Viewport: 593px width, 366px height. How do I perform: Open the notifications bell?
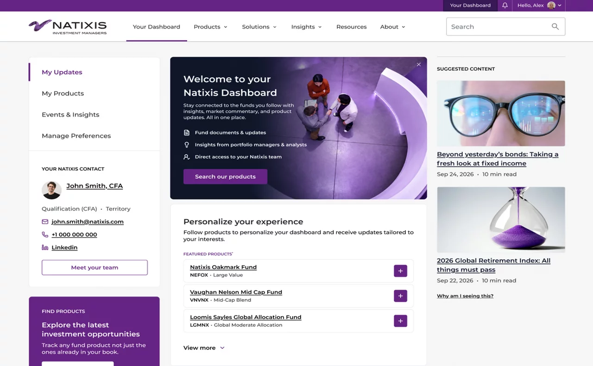505,6
